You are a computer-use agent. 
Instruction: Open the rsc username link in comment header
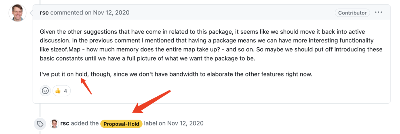coord(44,13)
